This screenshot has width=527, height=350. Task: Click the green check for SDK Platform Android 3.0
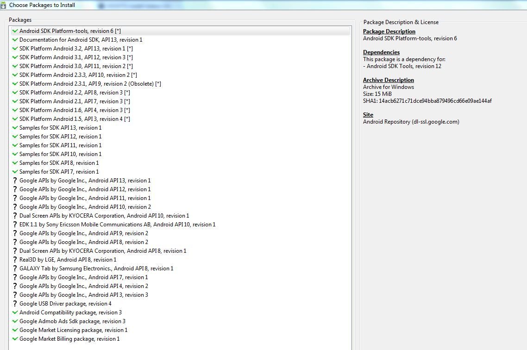tap(15, 66)
